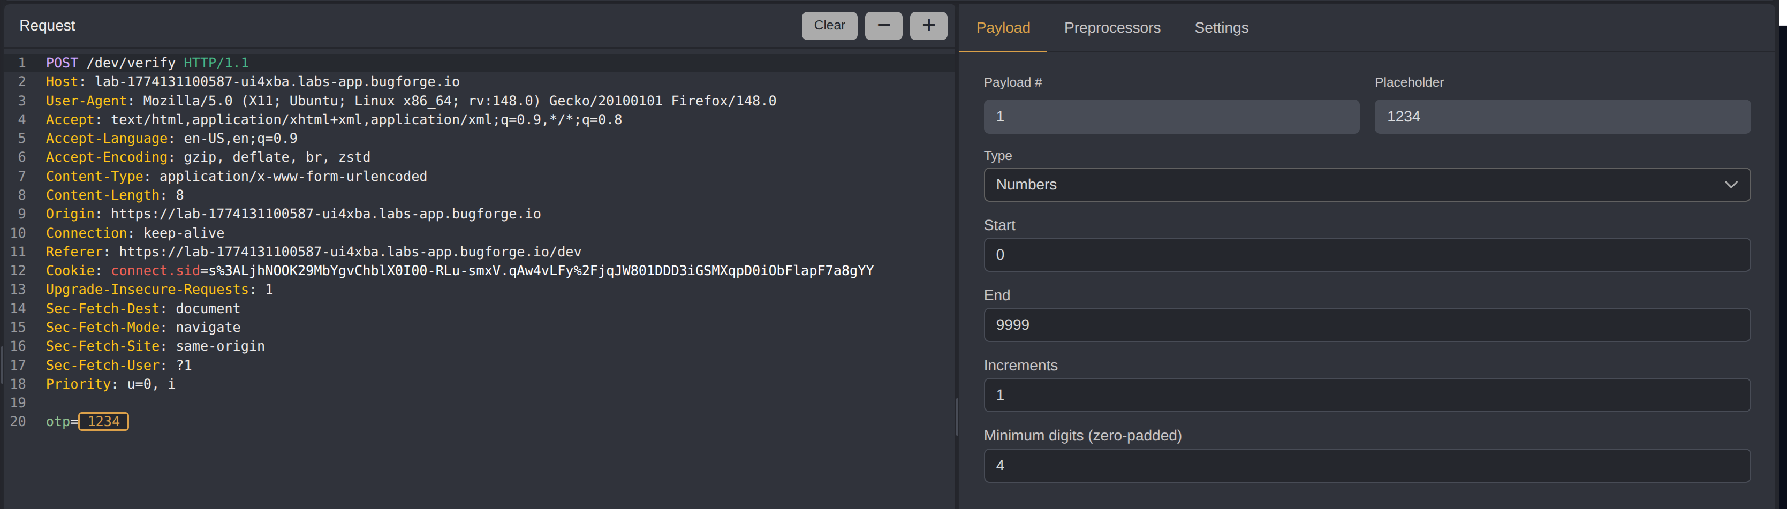This screenshot has width=1787, height=509.
Task: Click the Placeholder field showing 1234
Action: (1562, 117)
